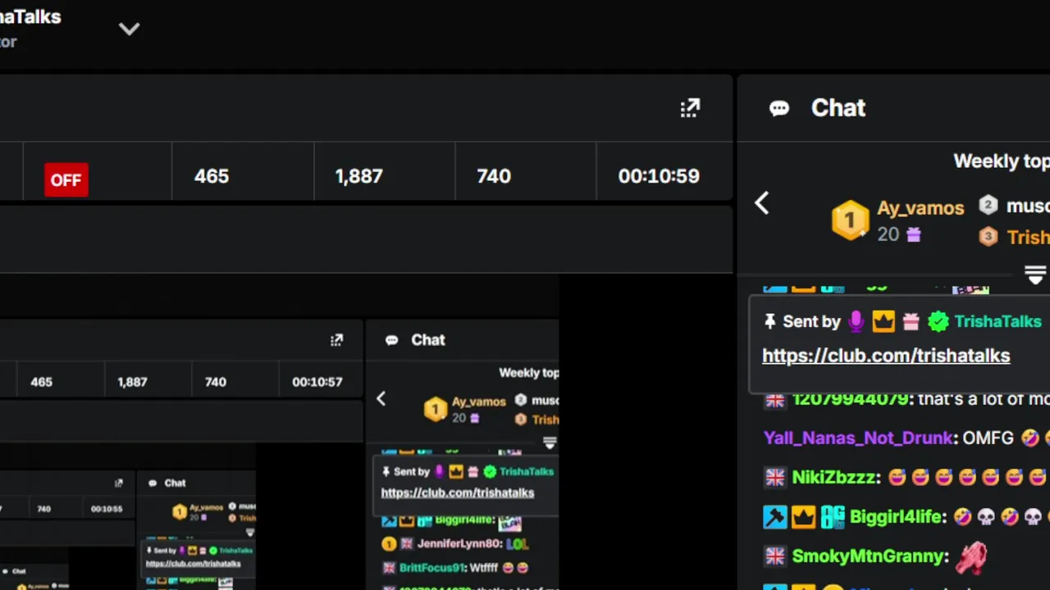Open the Chat panel heading
Screen dimensions: 1050x590
coord(838,108)
